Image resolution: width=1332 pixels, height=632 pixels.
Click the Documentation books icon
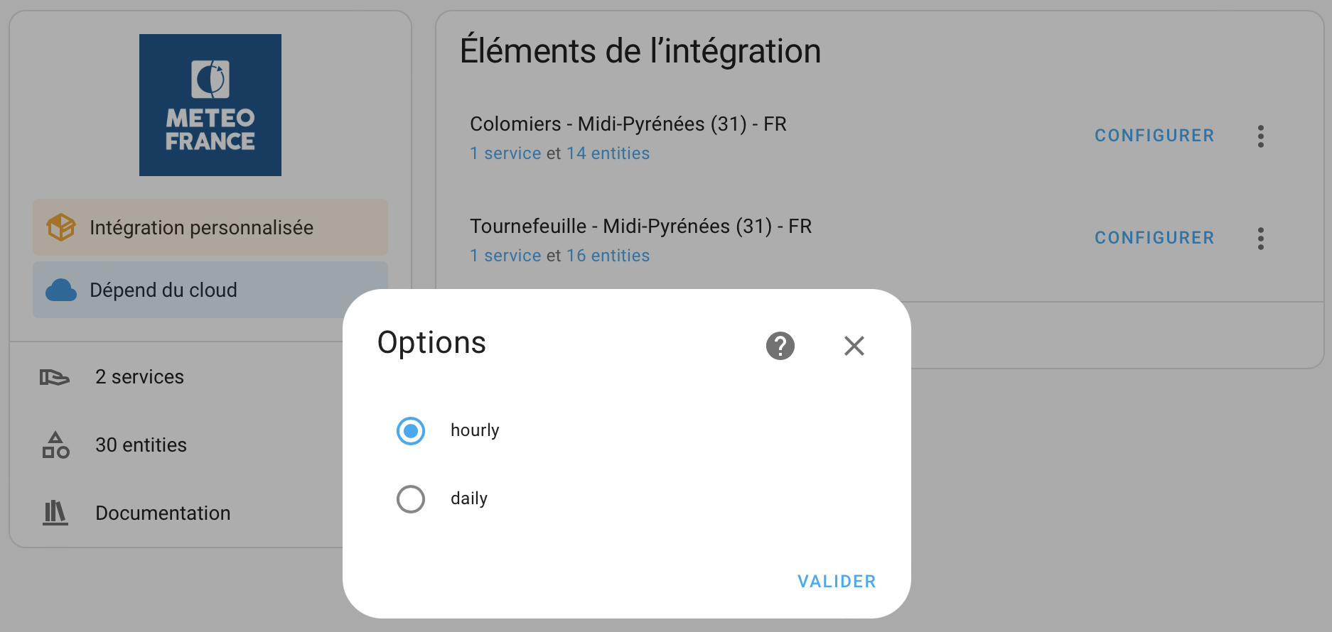pos(55,513)
